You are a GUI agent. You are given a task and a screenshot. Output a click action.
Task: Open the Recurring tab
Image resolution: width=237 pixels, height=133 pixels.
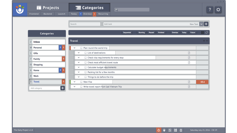tap(103, 14)
